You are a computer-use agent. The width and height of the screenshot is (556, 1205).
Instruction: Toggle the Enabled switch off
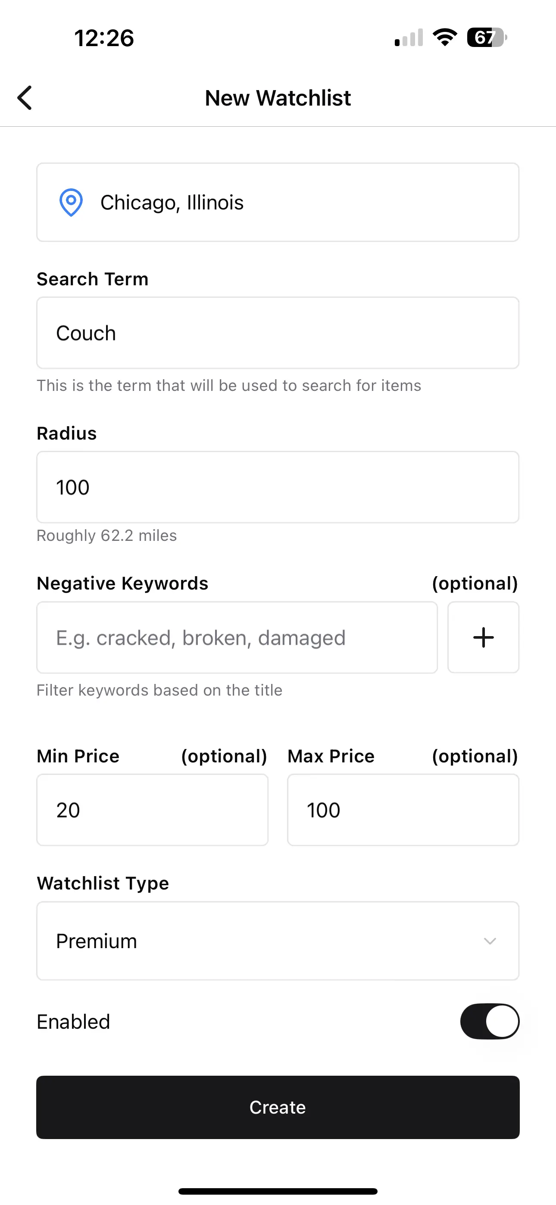point(490,1022)
